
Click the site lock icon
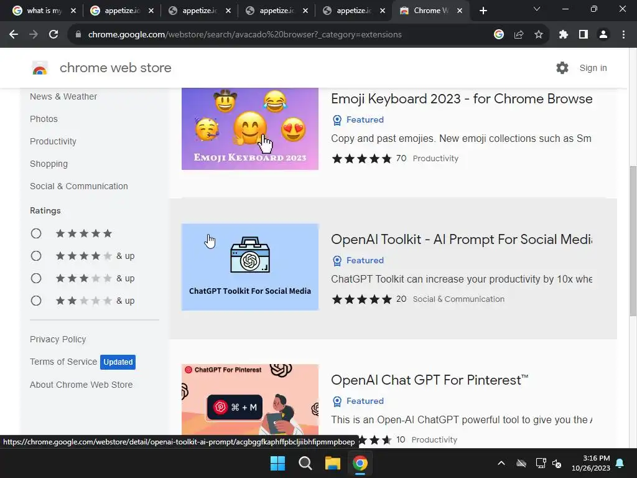(78, 35)
